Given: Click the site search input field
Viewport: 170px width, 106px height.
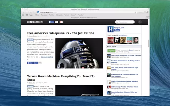Looking at the screenshot, I should [125, 22].
